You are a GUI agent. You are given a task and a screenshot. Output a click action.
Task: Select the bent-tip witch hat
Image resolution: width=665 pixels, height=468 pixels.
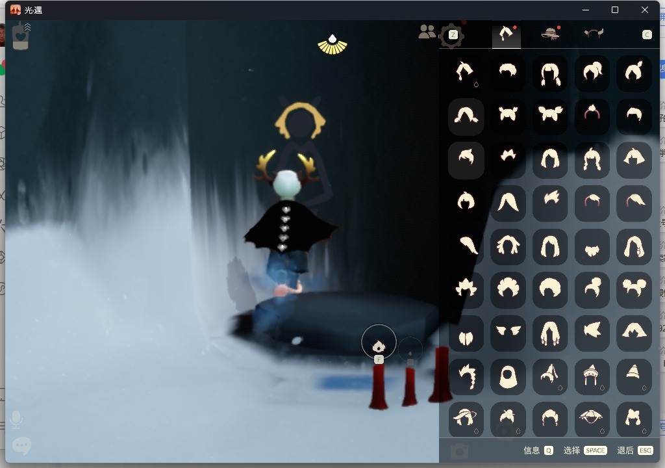[x=550, y=376]
